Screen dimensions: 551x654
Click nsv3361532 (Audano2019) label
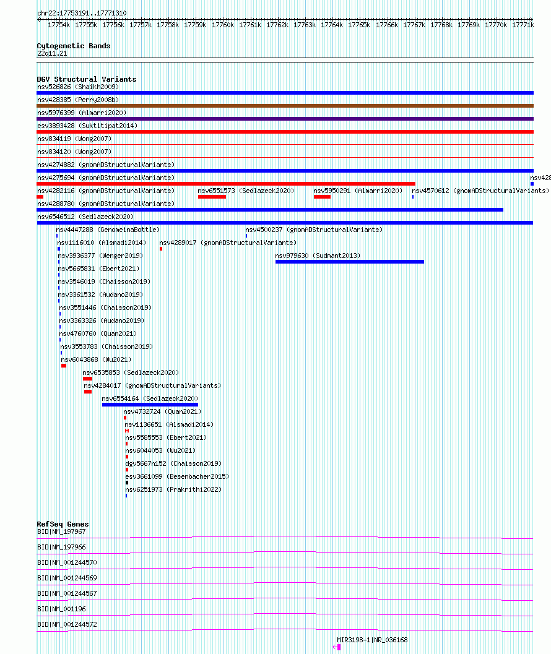[100, 295]
